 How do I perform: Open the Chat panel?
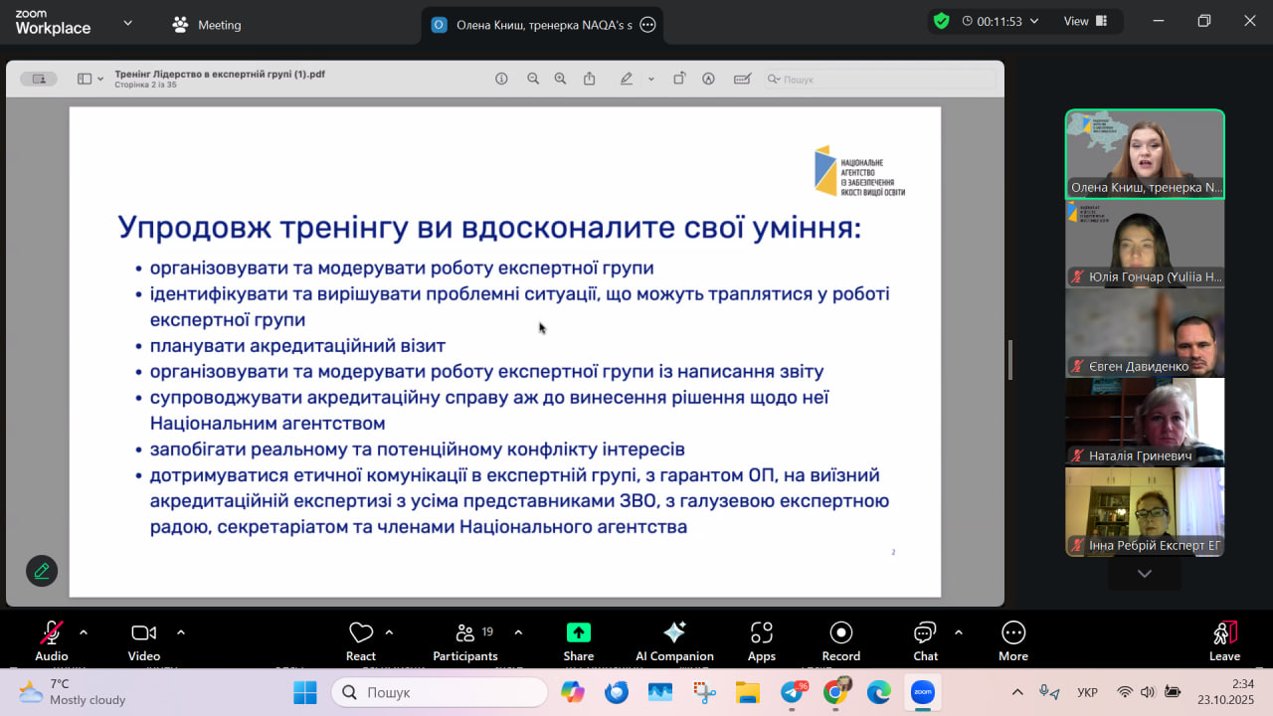click(925, 639)
